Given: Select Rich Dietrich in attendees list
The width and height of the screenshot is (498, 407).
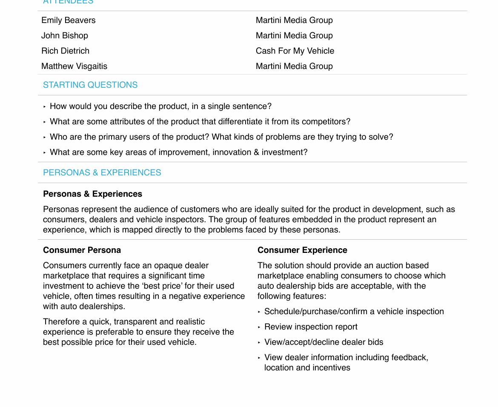Looking at the screenshot, I should point(66,51).
